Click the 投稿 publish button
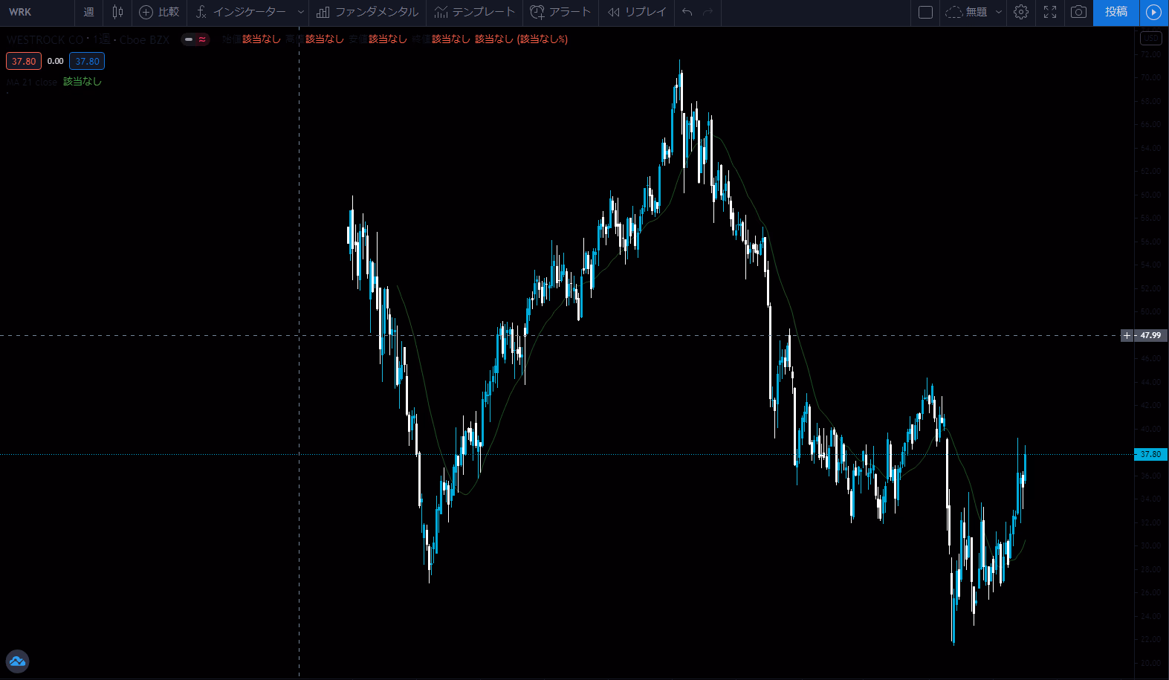The image size is (1169, 680). coord(1115,12)
